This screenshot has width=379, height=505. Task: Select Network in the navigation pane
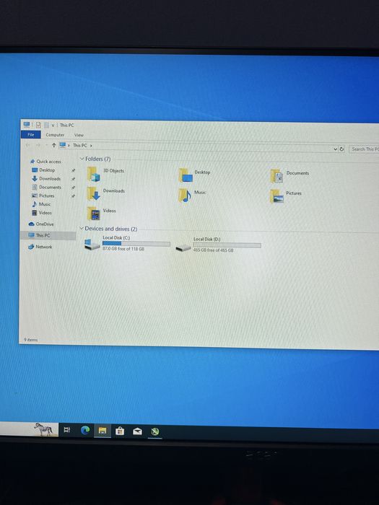click(x=44, y=247)
